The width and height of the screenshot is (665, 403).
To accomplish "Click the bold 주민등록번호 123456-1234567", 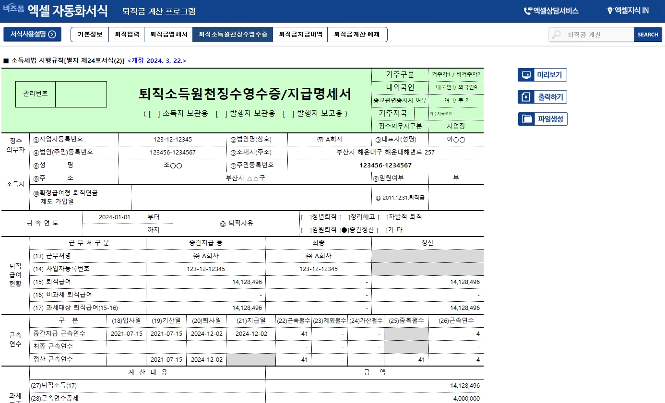I will point(386,165).
